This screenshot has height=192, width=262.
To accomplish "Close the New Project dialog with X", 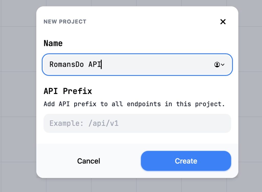I will point(223,22).
